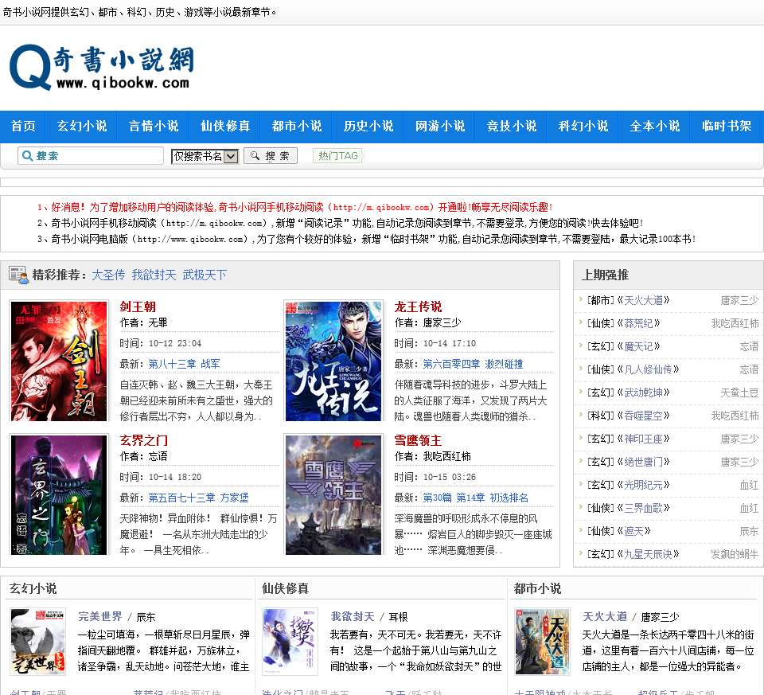
Task: Click 天火大道 title link by 唐家三少
Action: pyautogui.click(x=605, y=616)
